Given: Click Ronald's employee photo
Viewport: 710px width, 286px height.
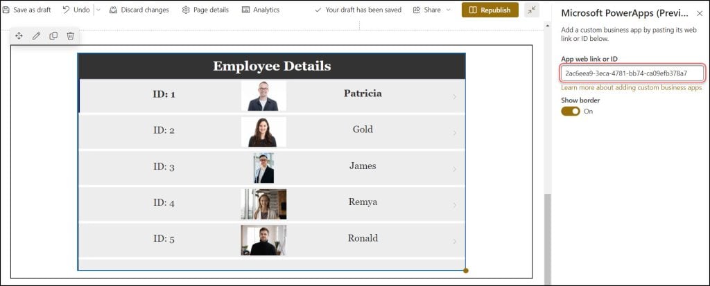Looking at the screenshot, I should (263, 240).
